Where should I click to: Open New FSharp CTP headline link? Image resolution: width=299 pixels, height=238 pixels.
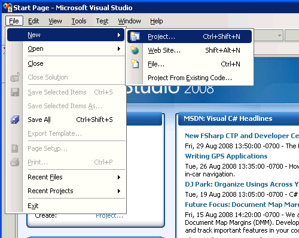click(242, 136)
